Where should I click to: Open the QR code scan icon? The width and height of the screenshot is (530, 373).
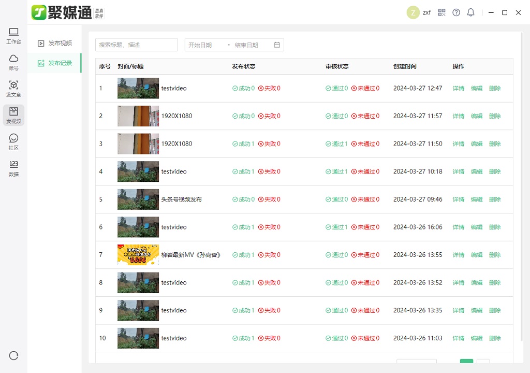[441, 12]
